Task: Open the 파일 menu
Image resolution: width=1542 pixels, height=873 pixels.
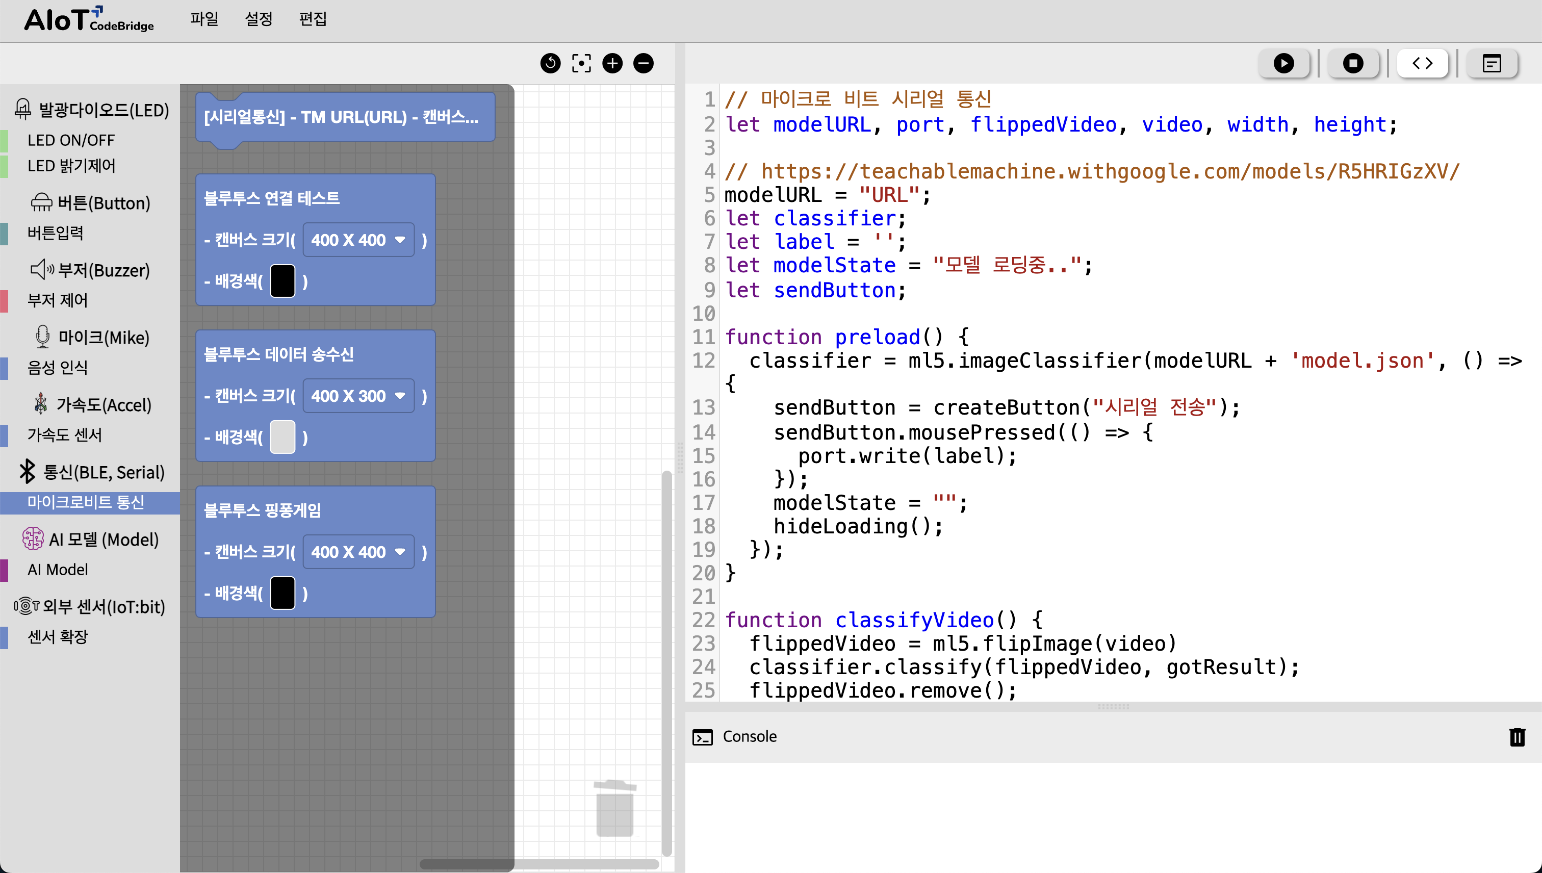Action: (204, 19)
